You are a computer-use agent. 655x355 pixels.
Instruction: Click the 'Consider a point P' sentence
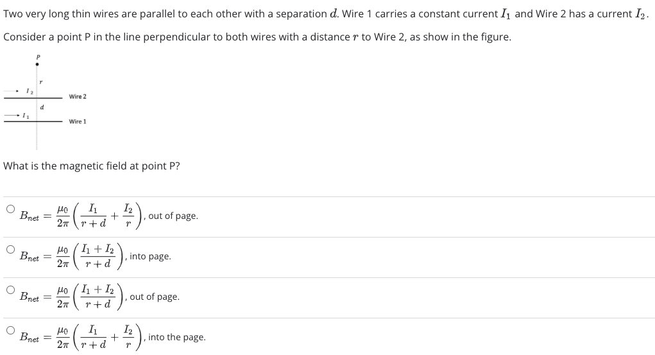(257, 37)
